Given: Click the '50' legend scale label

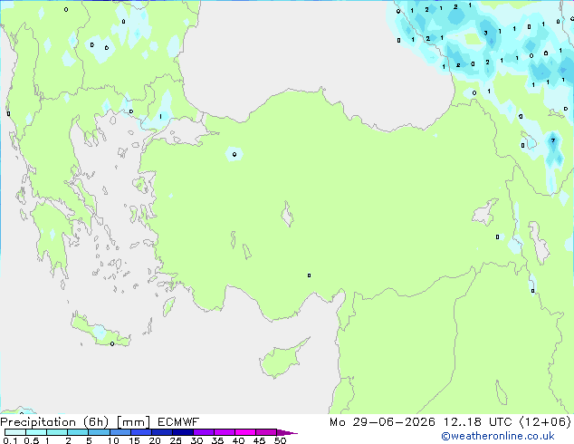Looking at the screenshot, I should point(280,440).
